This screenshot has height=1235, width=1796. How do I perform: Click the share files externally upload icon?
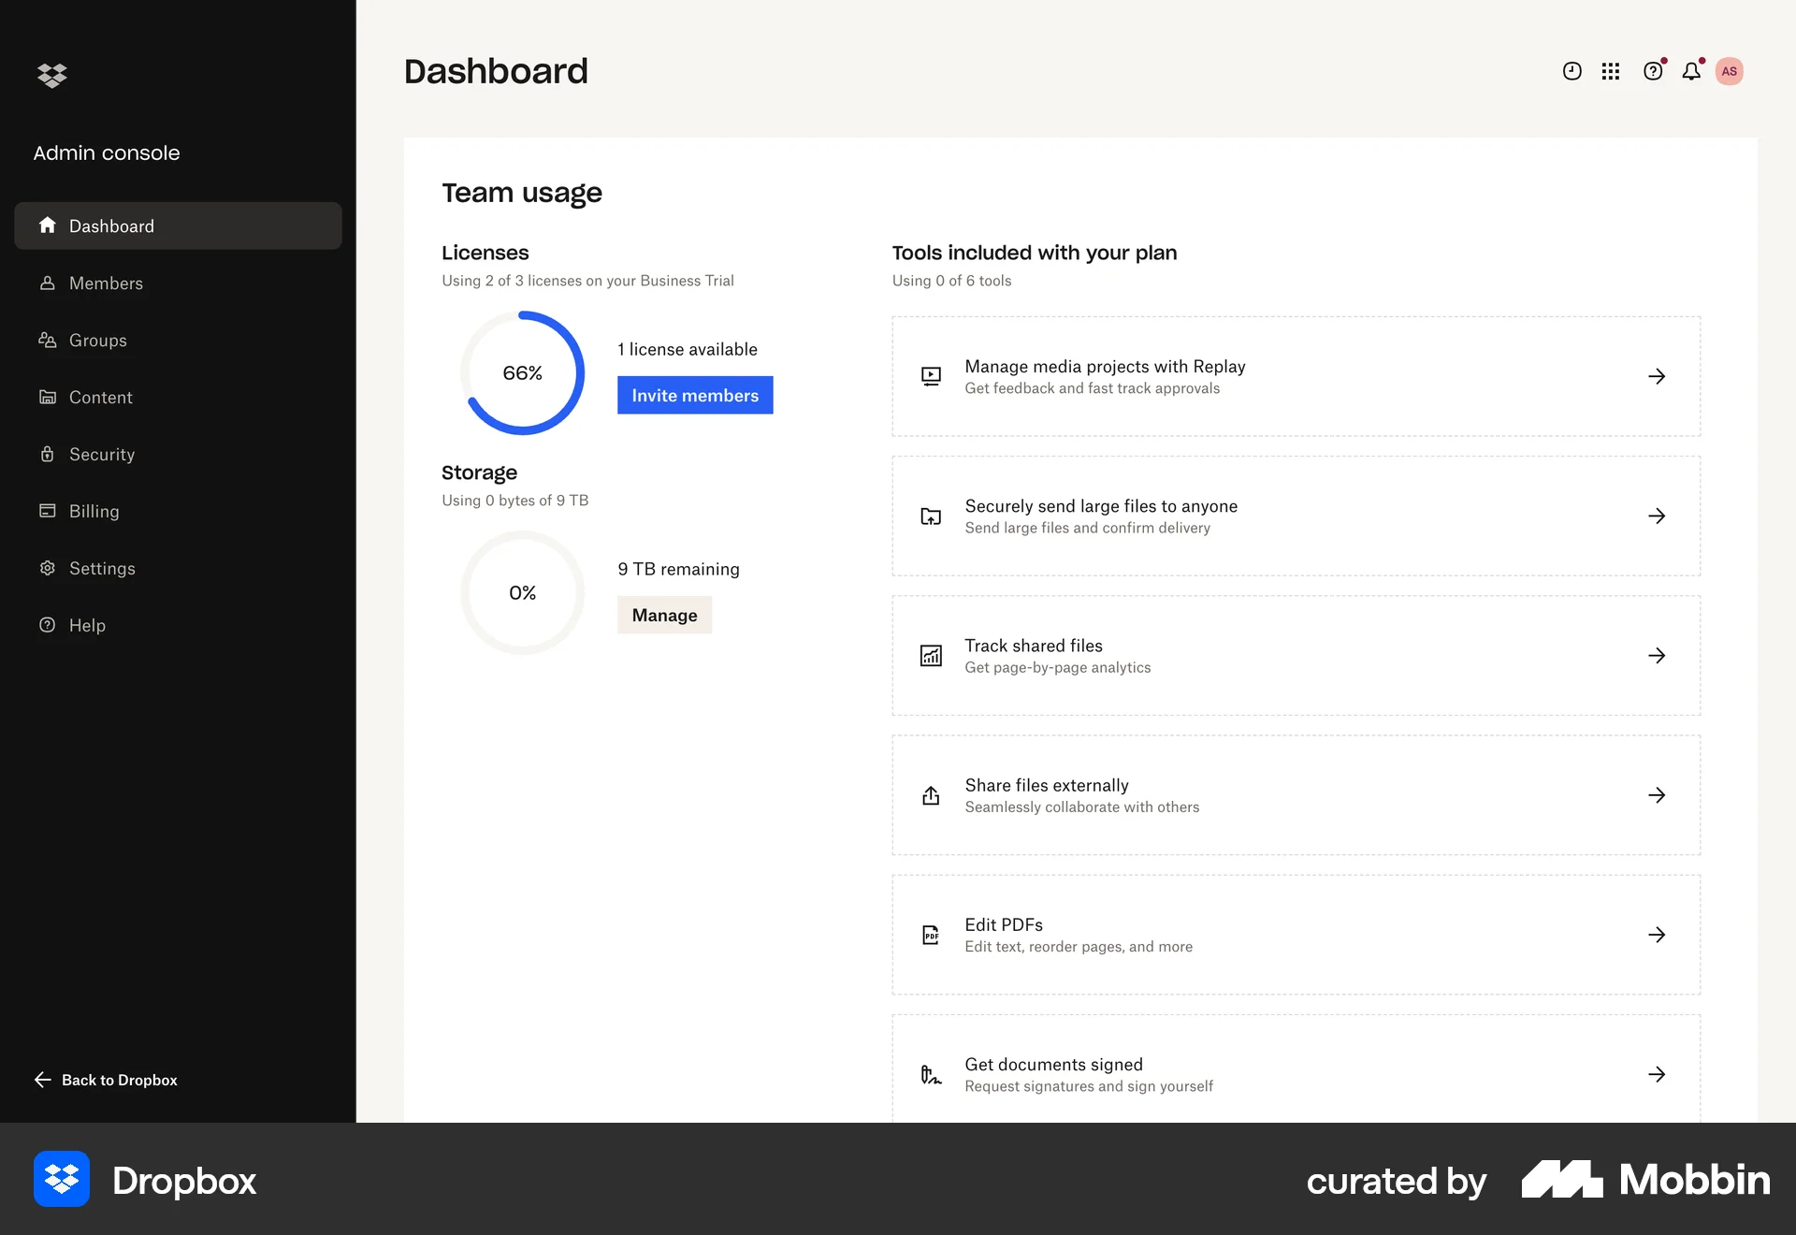point(931,795)
